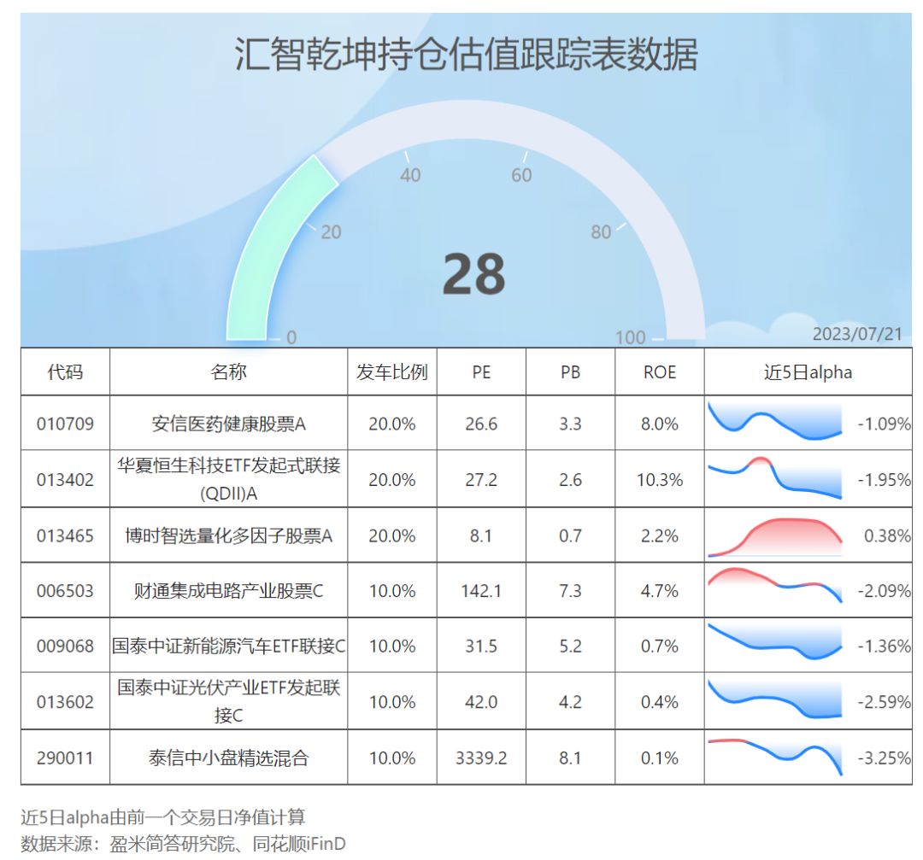This screenshot has width=923, height=860.
Task: Click the alpha value -2.09%
Action: (x=885, y=591)
